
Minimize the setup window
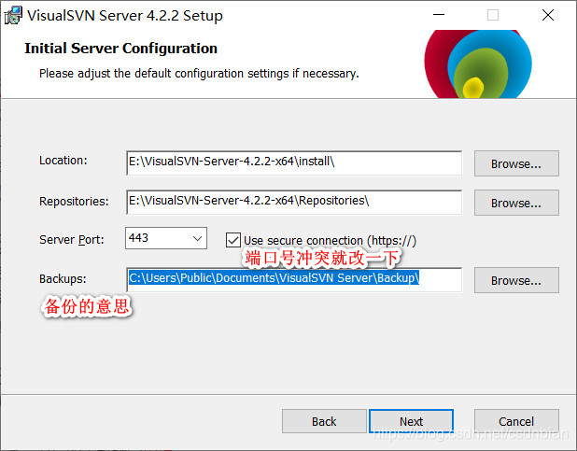(x=439, y=15)
